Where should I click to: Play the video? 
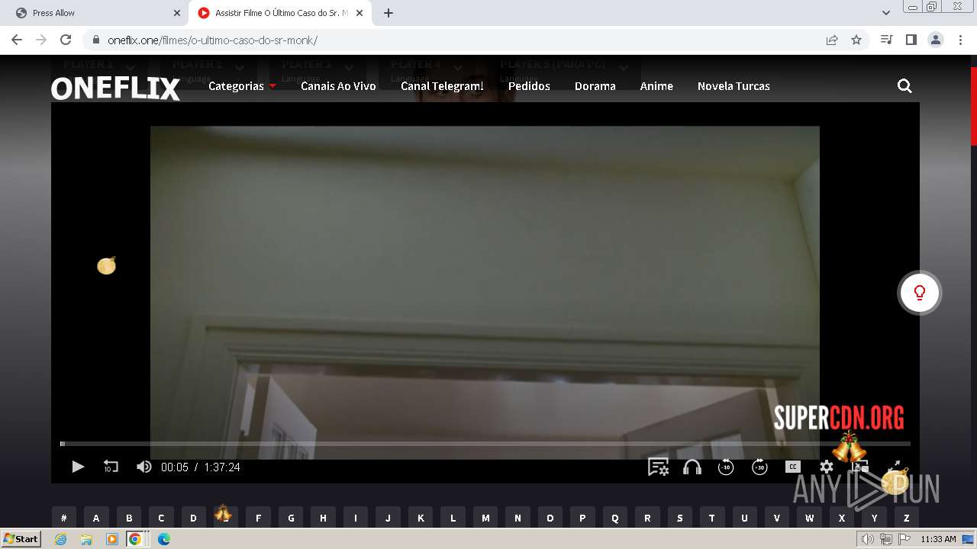click(78, 467)
